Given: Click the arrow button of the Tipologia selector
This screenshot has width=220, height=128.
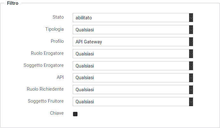Looking at the screenshot, I should point(191,30).
